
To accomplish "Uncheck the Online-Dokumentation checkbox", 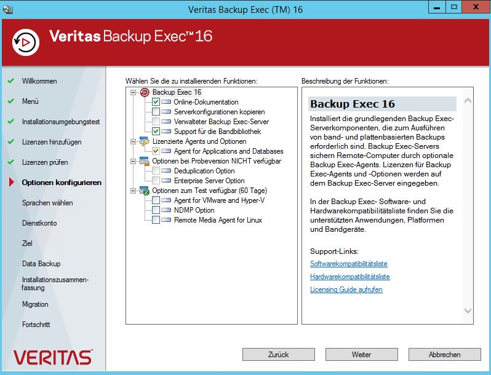I will point(156,102).
